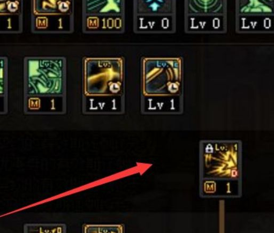The width and height of the screenshot is (274, 233).
Task: Click the red D badge on lightning skill
Action: click(x=234, y=174)
